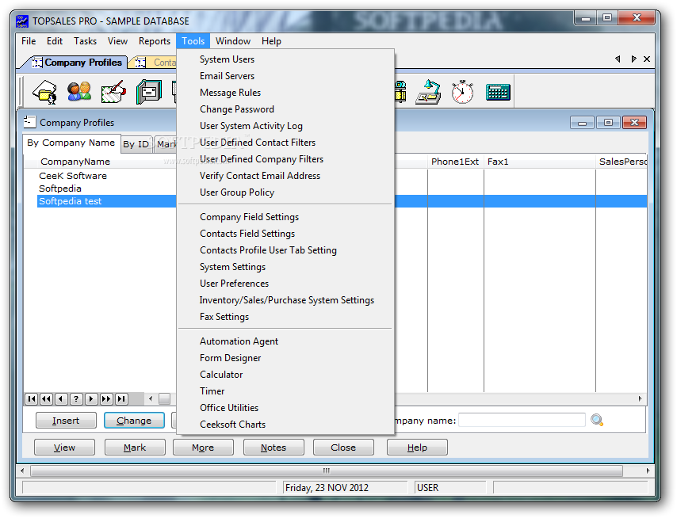The width and height of the screenshot is (677, 518).
Task: Select User Defined Company Filters
Action: click(285, 159)
